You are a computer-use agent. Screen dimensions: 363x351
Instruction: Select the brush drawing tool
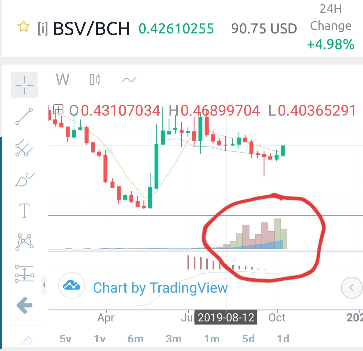pyautogui.click(x=25, y=180)
